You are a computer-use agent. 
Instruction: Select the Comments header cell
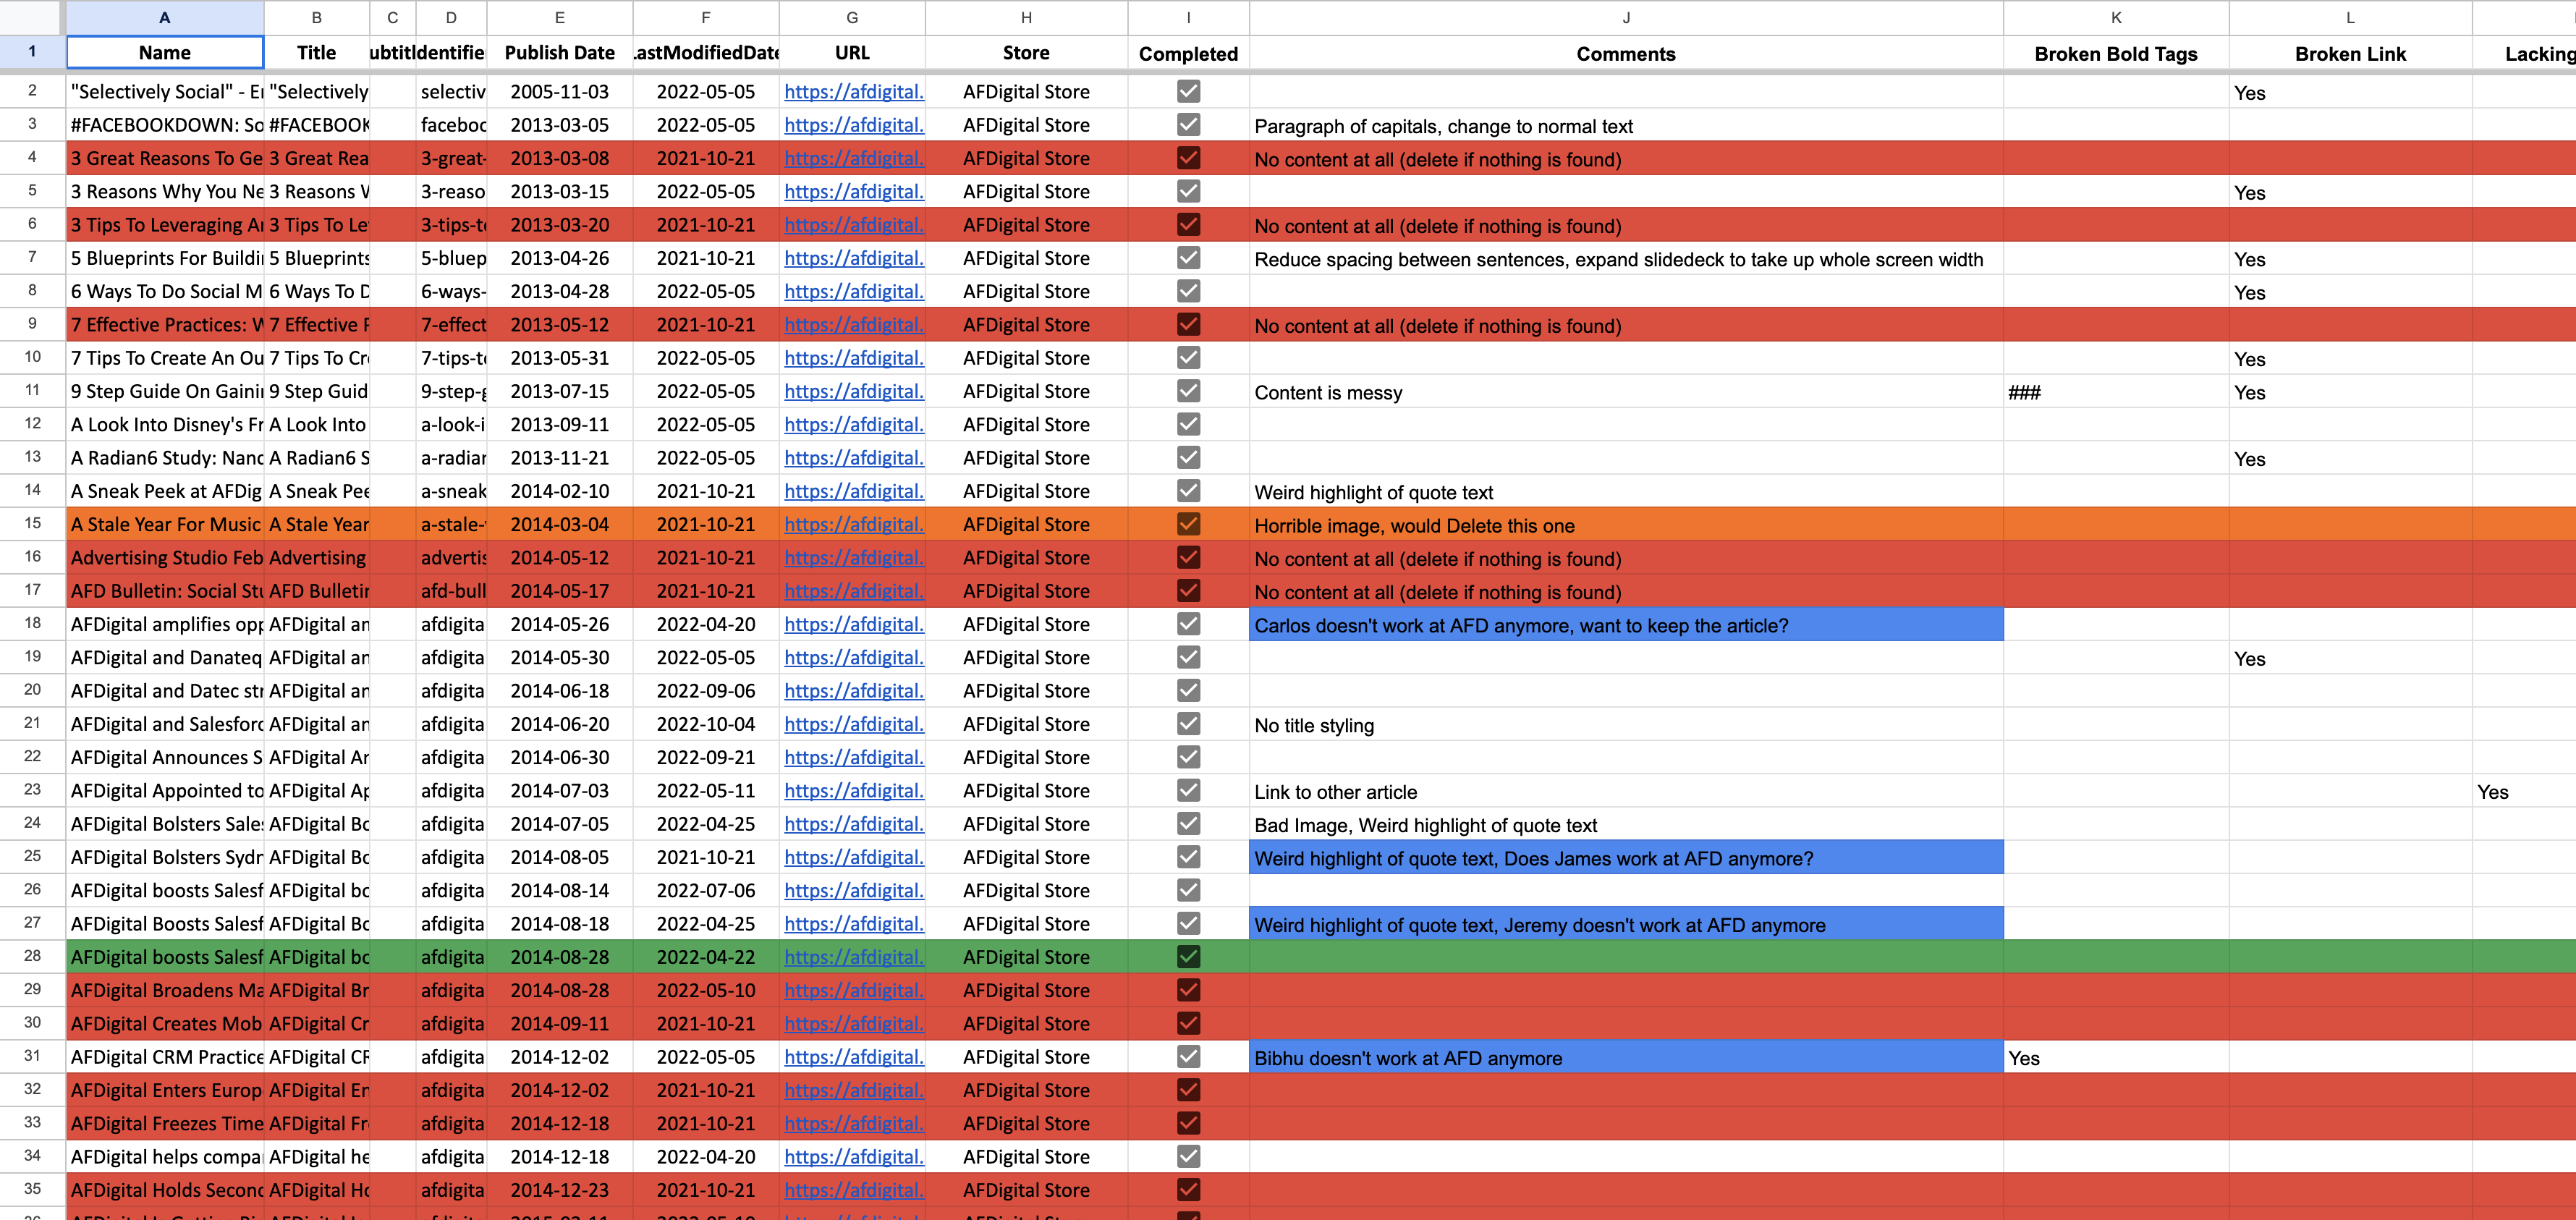coord(1626,54)
